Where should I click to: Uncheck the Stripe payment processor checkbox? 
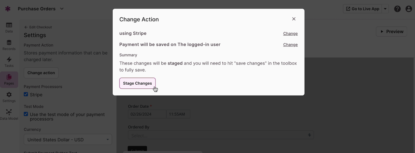click(x=26, y=94)
